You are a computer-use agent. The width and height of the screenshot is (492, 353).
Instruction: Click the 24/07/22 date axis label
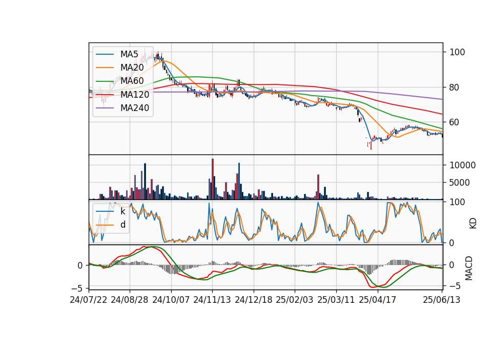89,300
